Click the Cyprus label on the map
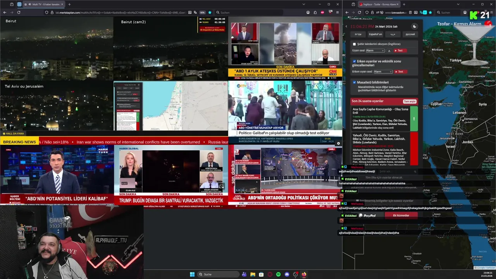 click(x=436, y=104)
